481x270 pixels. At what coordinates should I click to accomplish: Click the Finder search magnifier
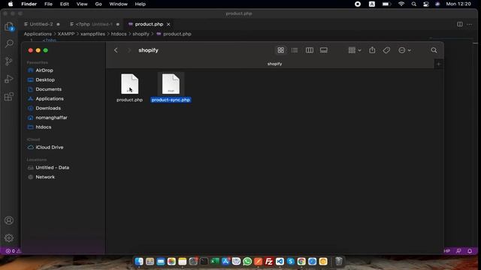(434, 50)
